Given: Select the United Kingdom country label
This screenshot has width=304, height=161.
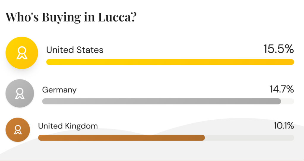Looking at the screenshot, I should (68, 126).
